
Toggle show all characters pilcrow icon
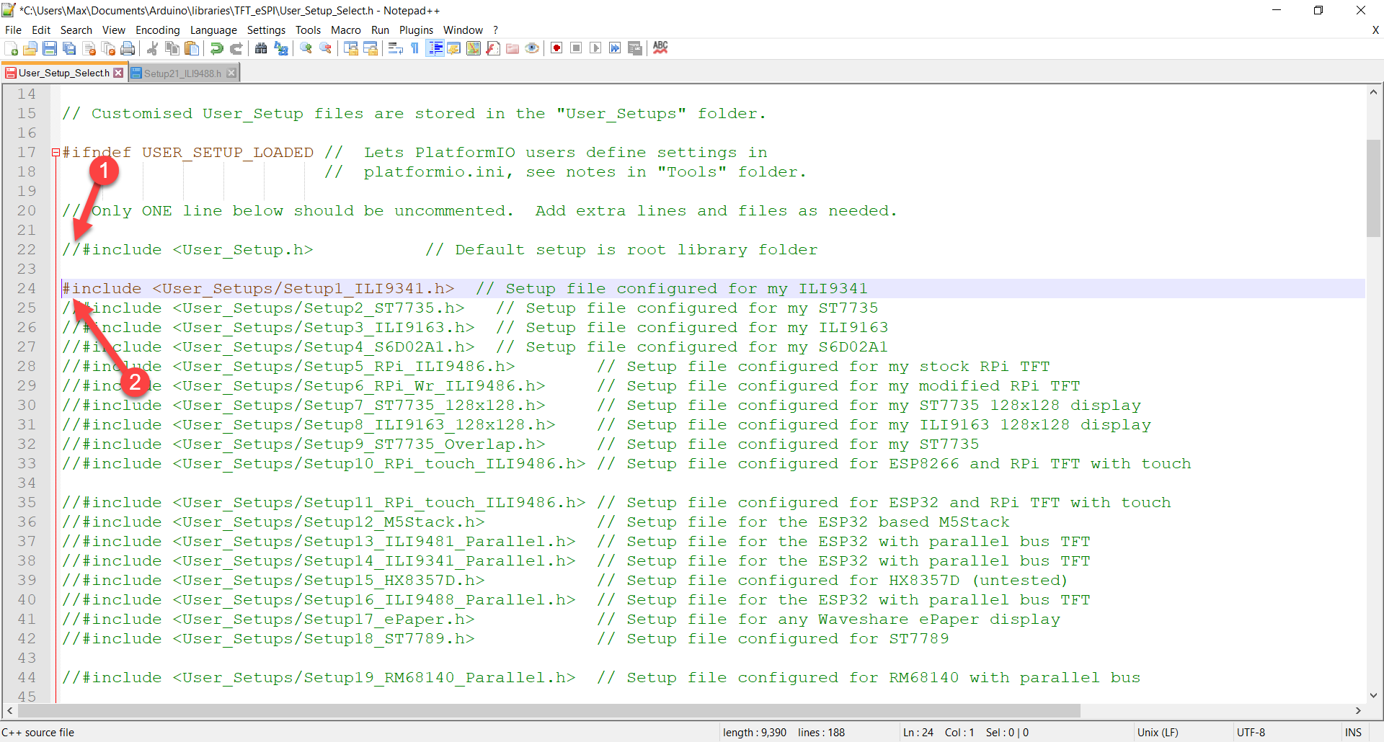(x=414, y=48)
